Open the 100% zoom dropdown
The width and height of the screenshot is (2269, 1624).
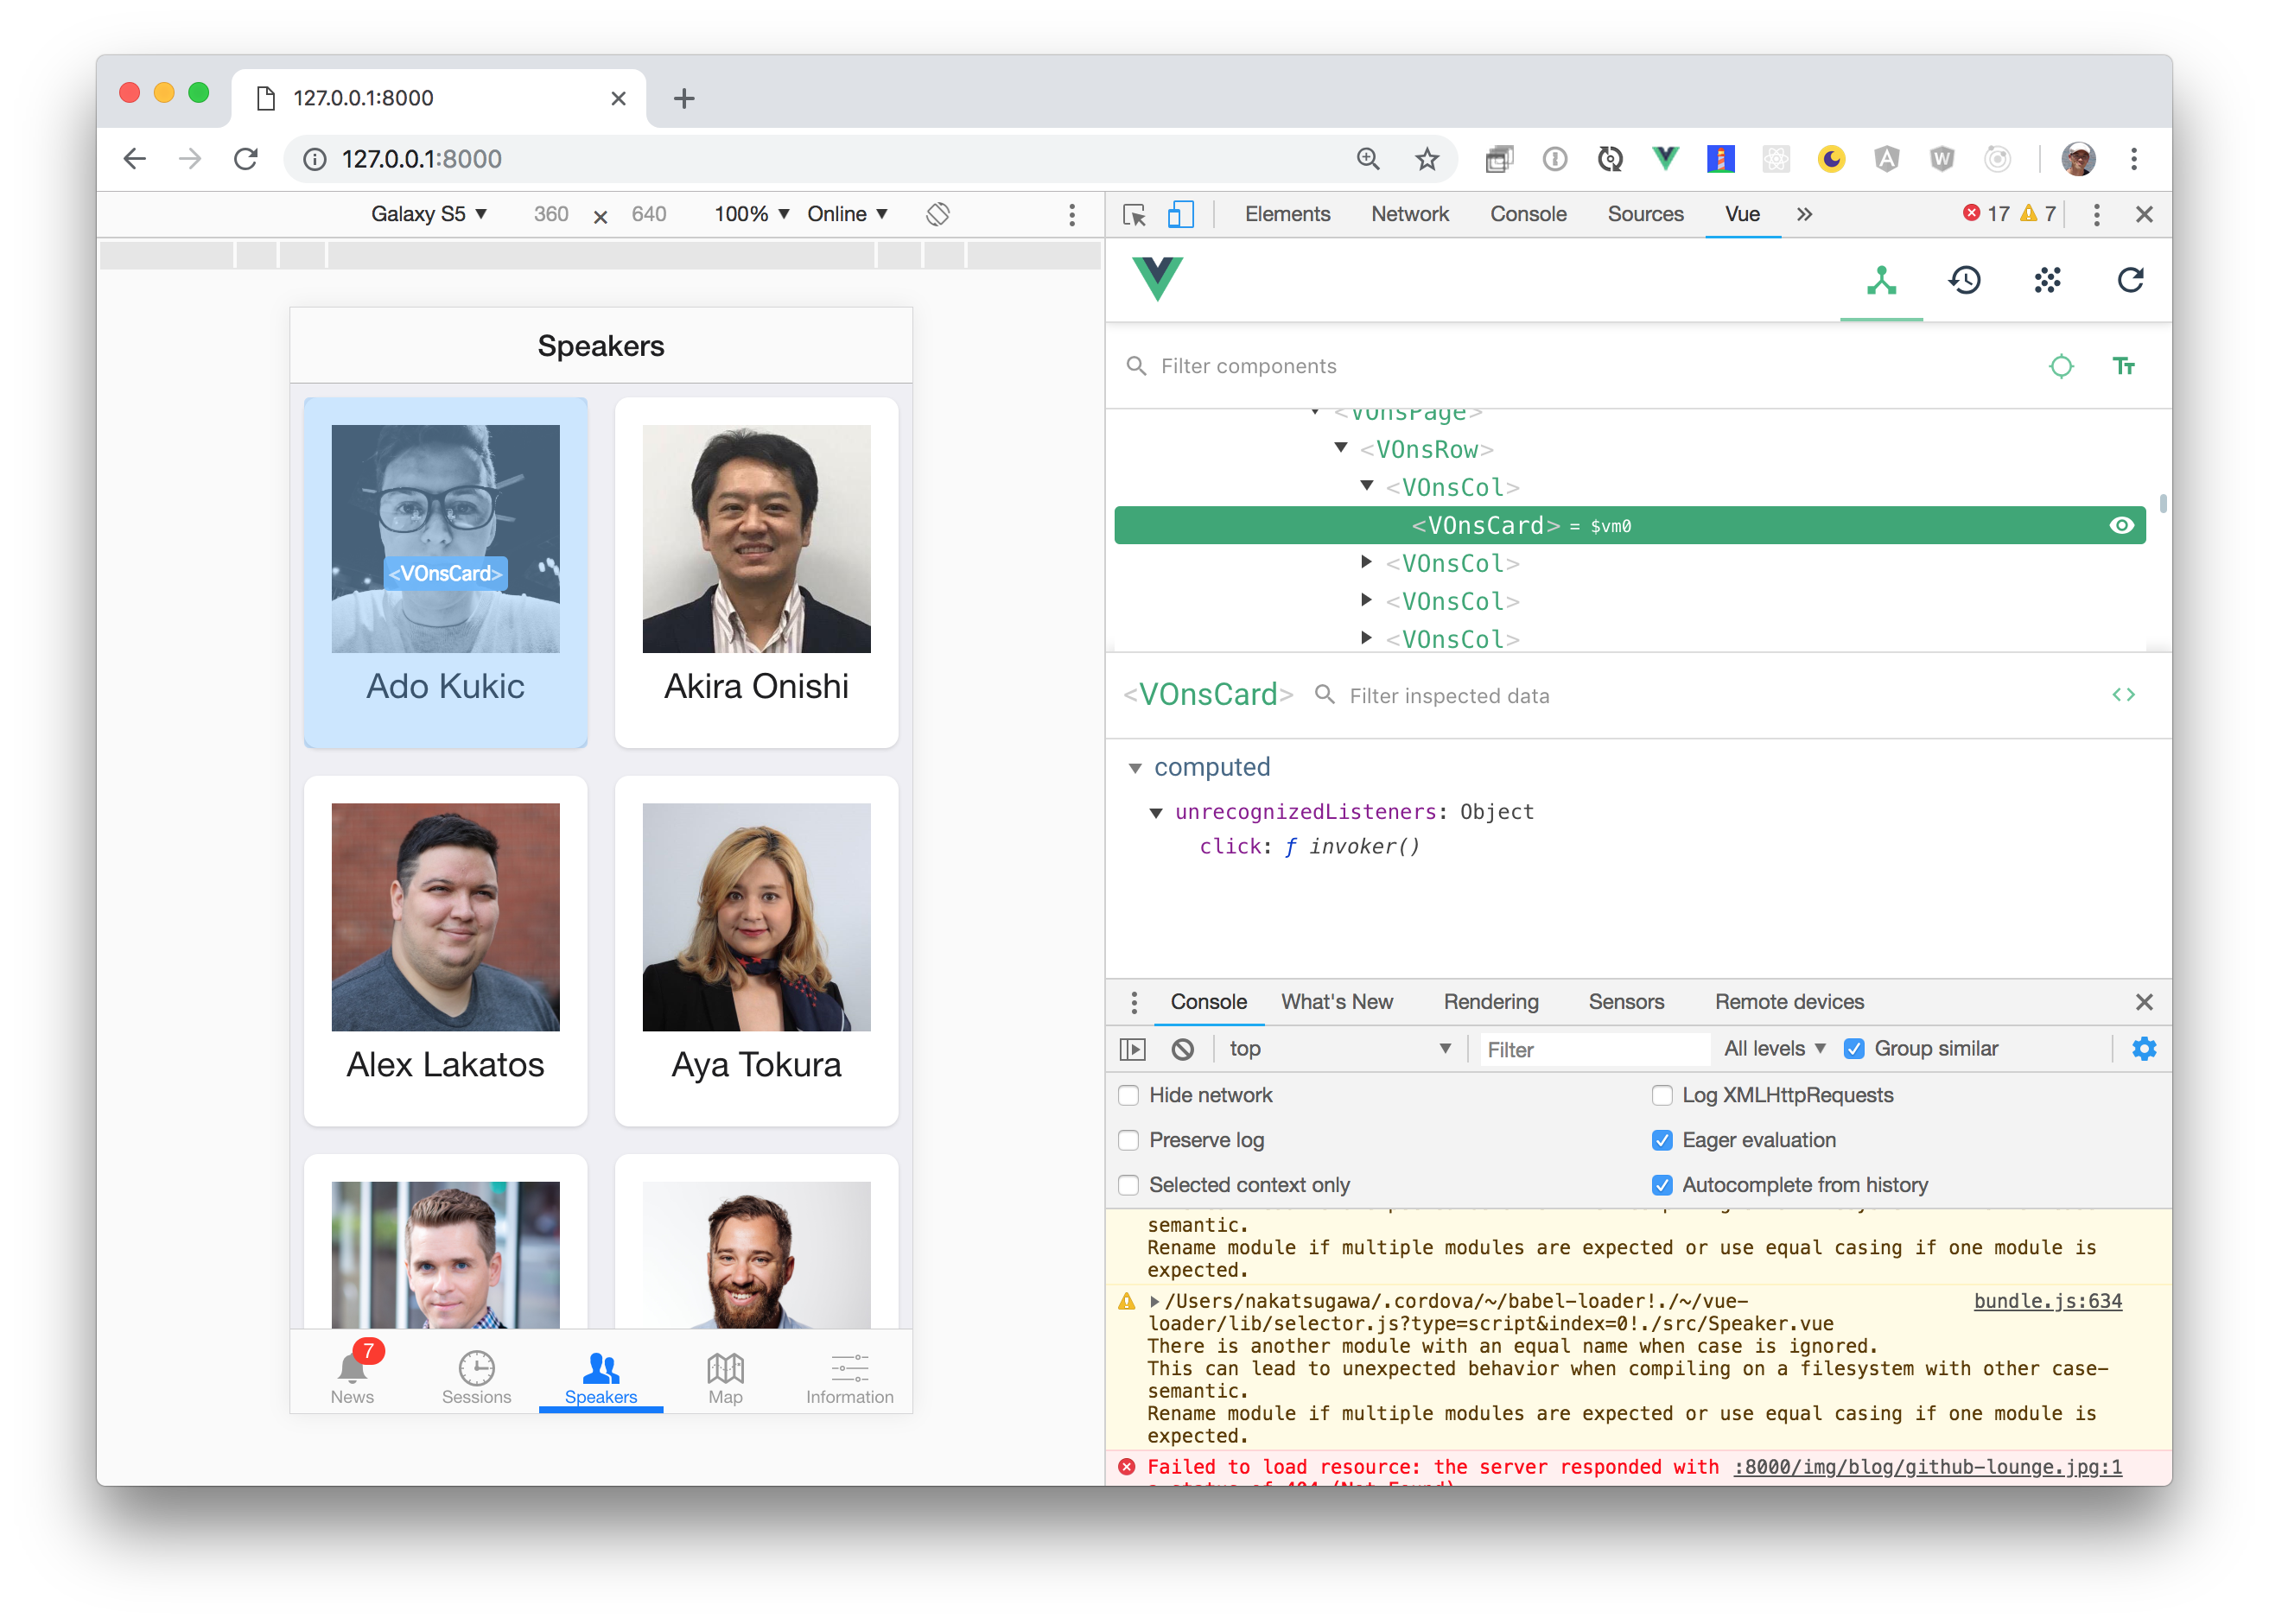click(752, 214)
